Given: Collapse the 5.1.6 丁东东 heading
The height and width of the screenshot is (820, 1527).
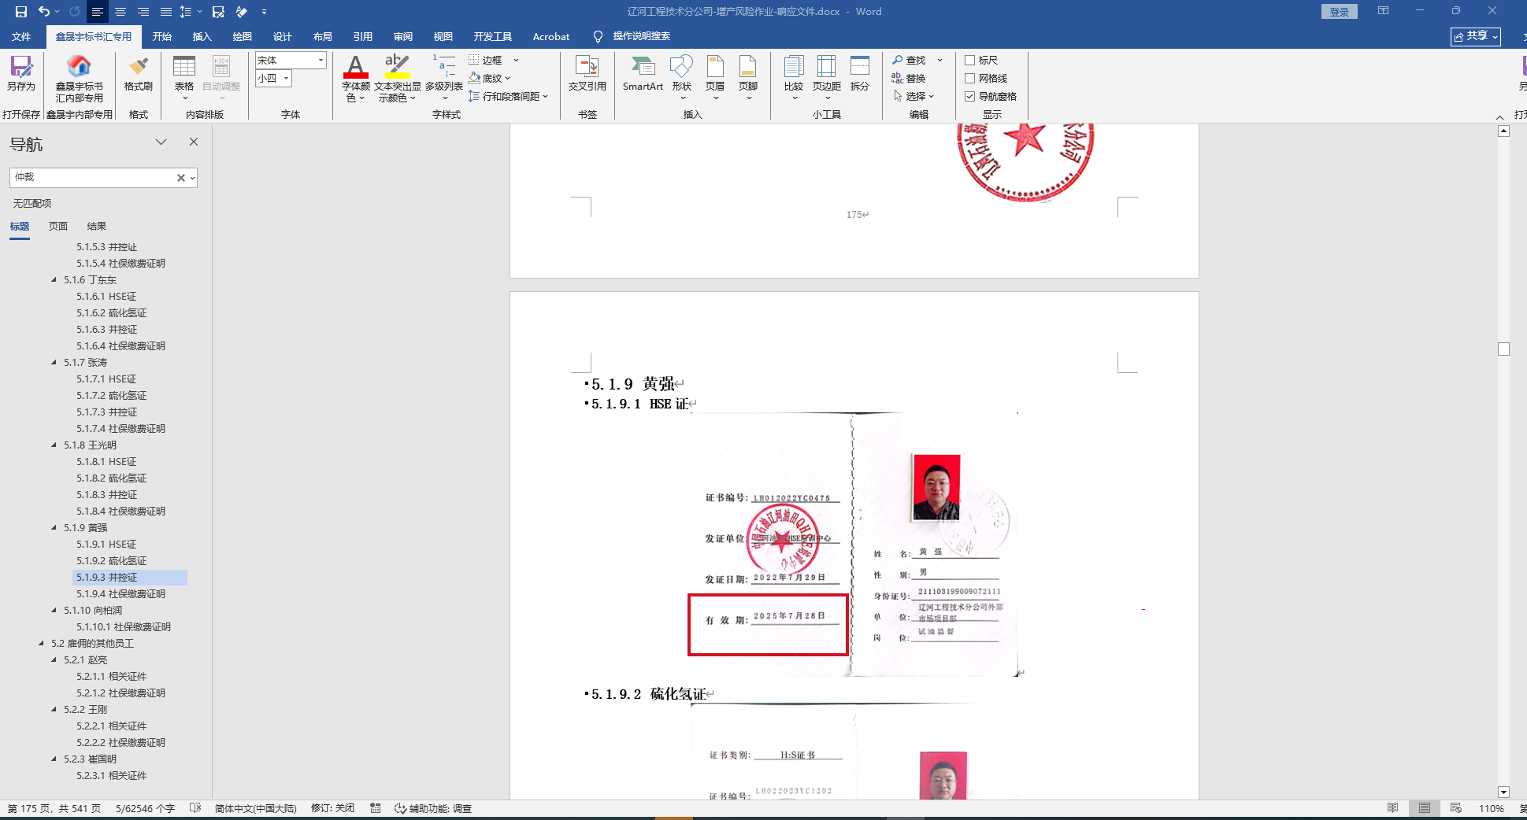Looking at the screenshot, I should pos(54,280).
